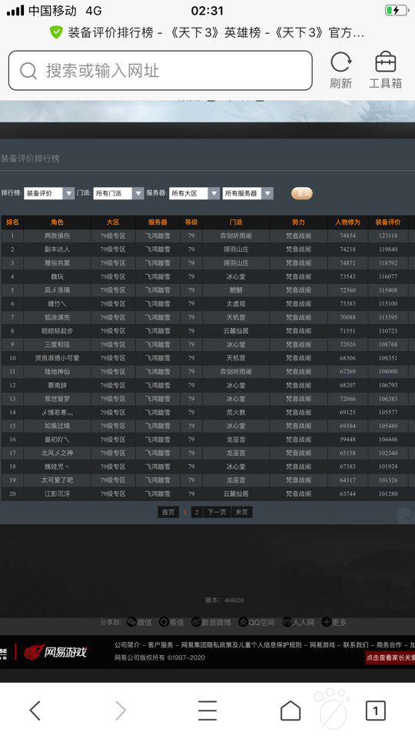The image size is (415, 739).
Task: Click the 装备评价 column header
Action: 388,222
